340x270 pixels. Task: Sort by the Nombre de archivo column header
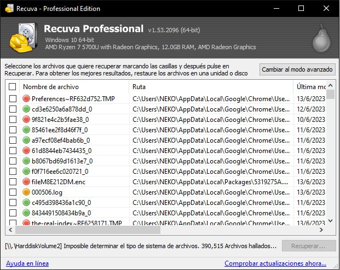pyautogui.click(x=74, y=86)
